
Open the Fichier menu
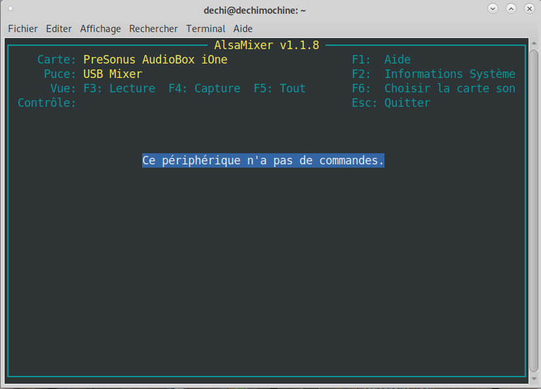(23, 29)
